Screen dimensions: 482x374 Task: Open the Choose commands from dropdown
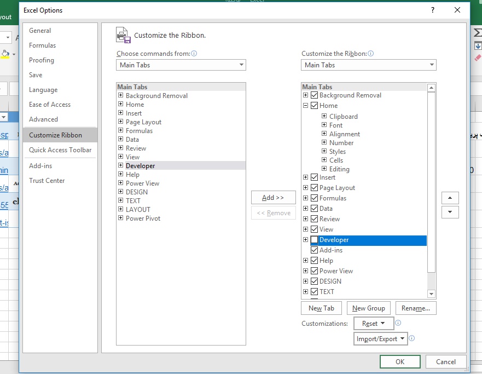(x=181, y=65)
